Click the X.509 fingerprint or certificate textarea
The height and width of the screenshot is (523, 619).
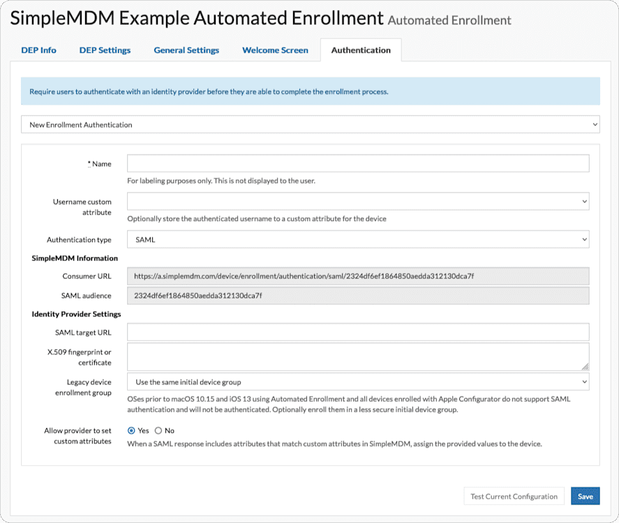(358, 357)
